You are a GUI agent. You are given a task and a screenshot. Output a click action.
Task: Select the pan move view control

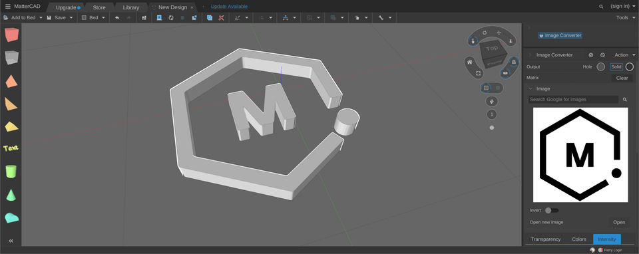[x=499, y=33]
